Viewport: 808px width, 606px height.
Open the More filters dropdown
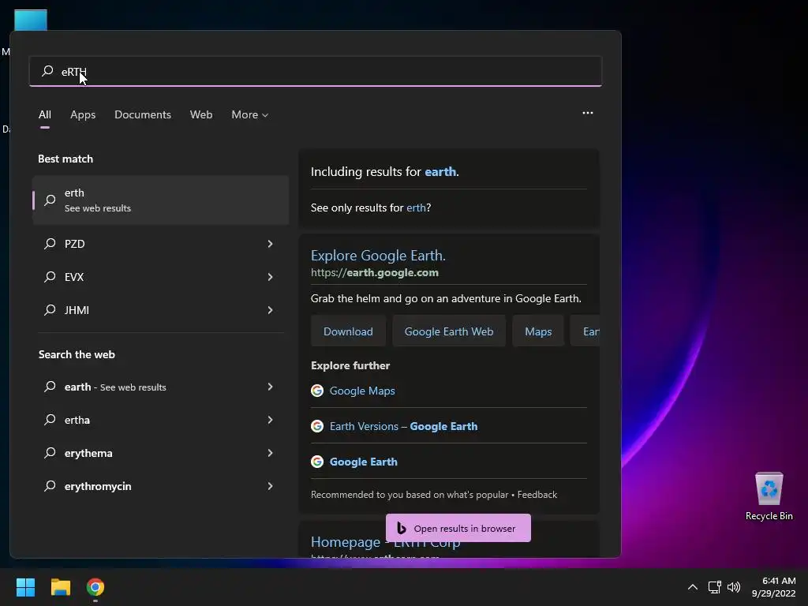[x=250, y=114]
